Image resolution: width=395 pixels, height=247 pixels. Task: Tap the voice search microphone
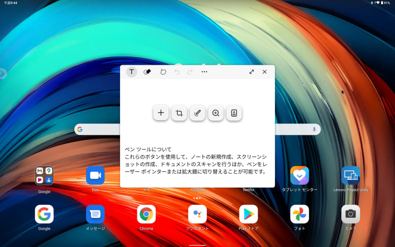click(314, 129)
